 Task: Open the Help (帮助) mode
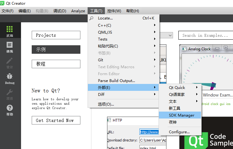[x=10, y=110]
